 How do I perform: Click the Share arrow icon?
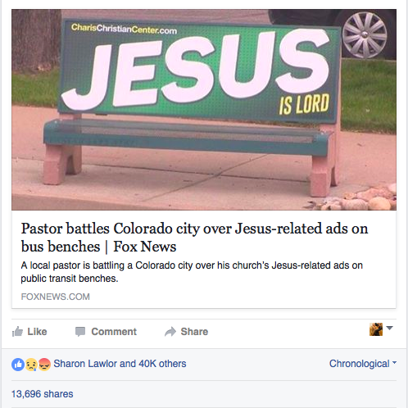point(170,332)
